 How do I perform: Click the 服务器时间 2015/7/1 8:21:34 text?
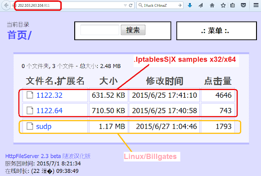click(x=43, y=163)
